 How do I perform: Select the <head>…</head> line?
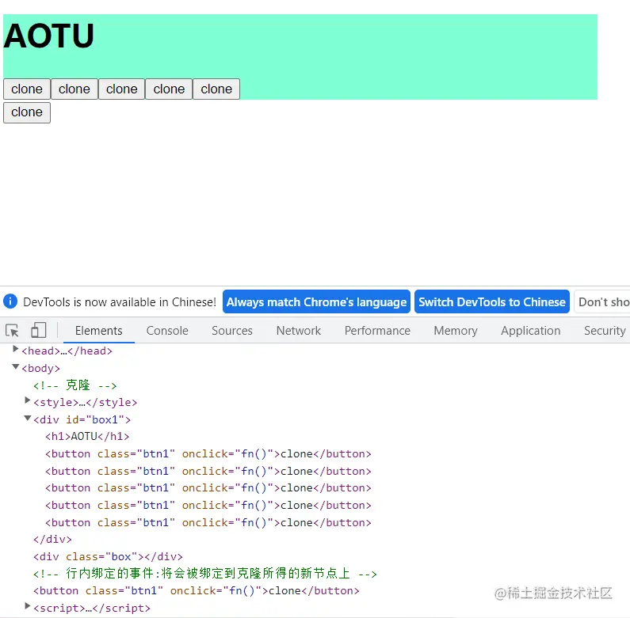(67, 351)
